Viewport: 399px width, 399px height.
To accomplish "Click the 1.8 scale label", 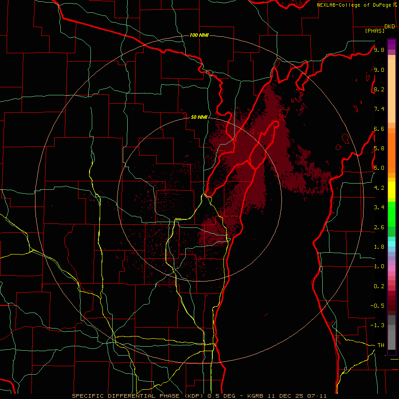I will coord(379,247).
